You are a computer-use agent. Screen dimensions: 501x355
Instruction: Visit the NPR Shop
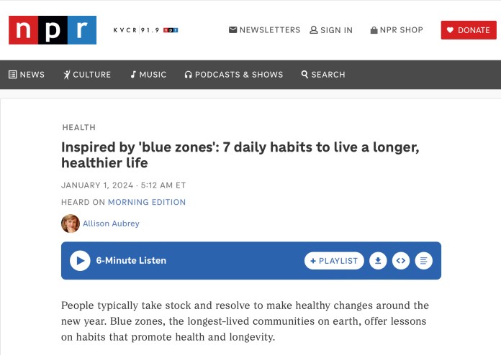397,30
